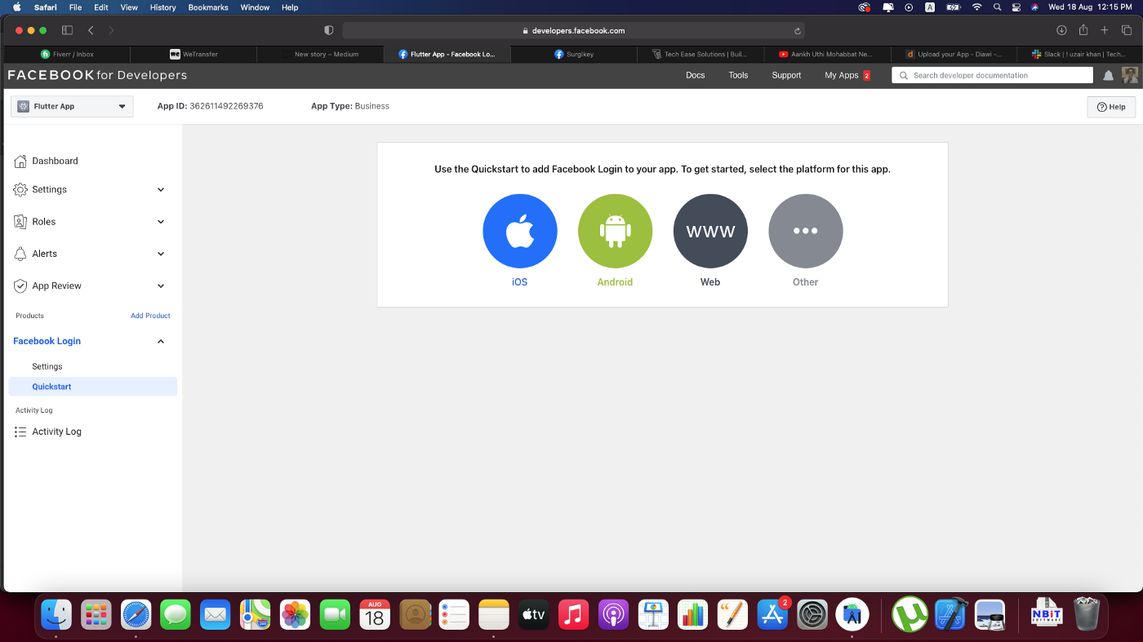This screenshot has height=642, width=1143.
Task: Open the Activity Log page
Action: point(56,432)
